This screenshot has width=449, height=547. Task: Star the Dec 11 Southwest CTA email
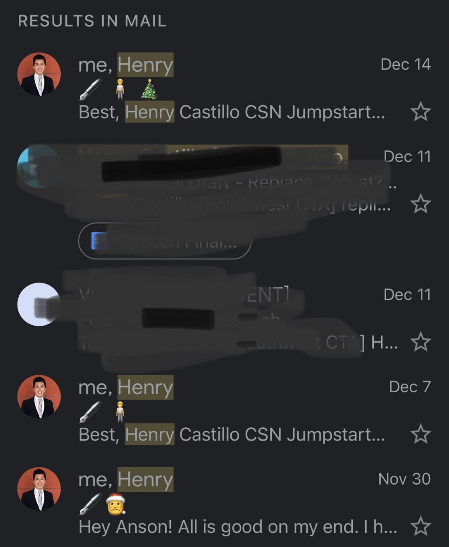pos(420,342)
